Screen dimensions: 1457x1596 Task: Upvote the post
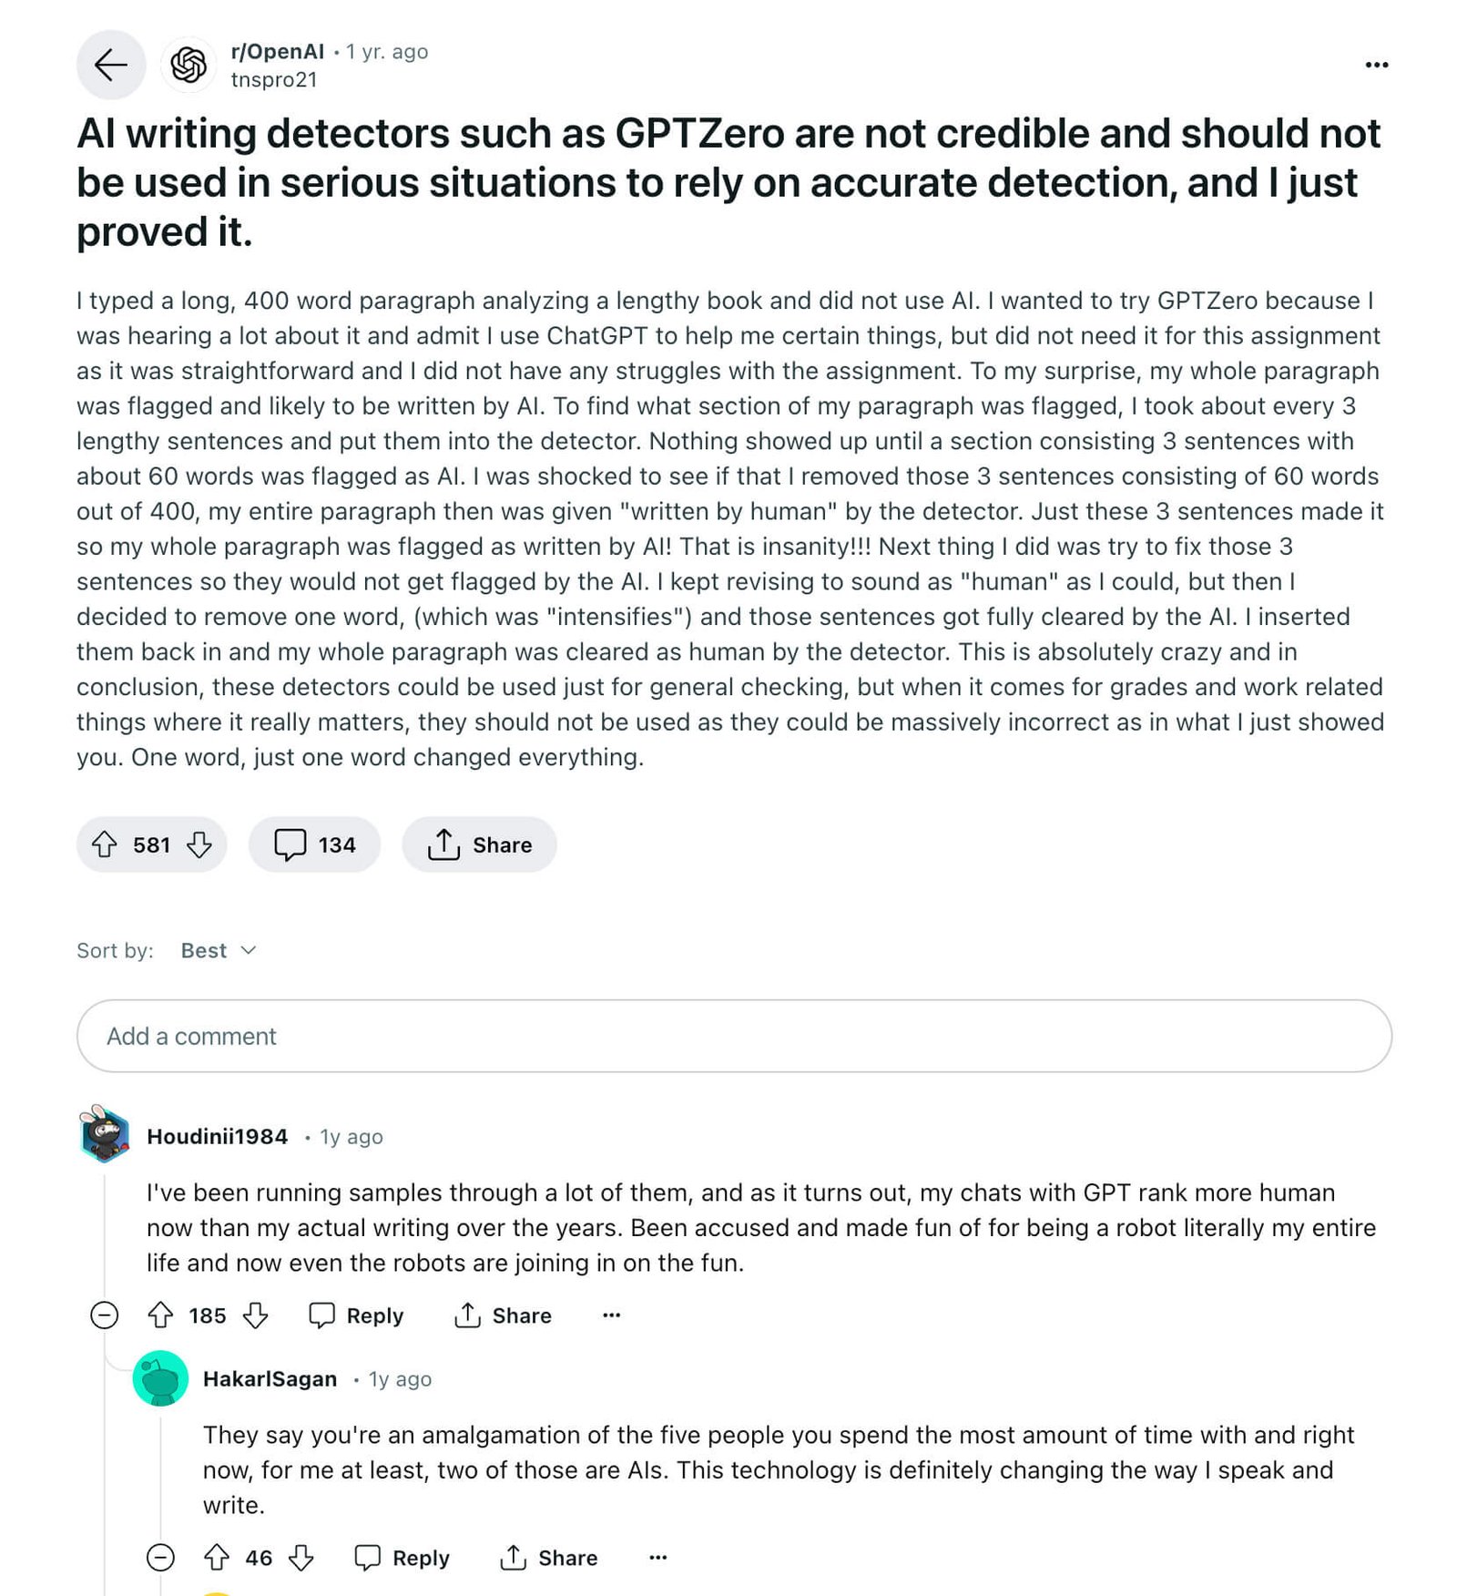tap(105, 844)
